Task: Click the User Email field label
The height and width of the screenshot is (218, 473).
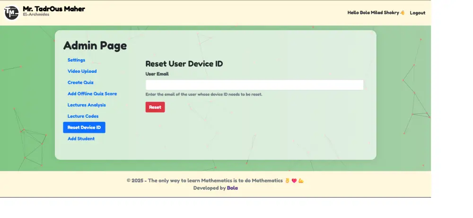Action: [x=157, y=74]
